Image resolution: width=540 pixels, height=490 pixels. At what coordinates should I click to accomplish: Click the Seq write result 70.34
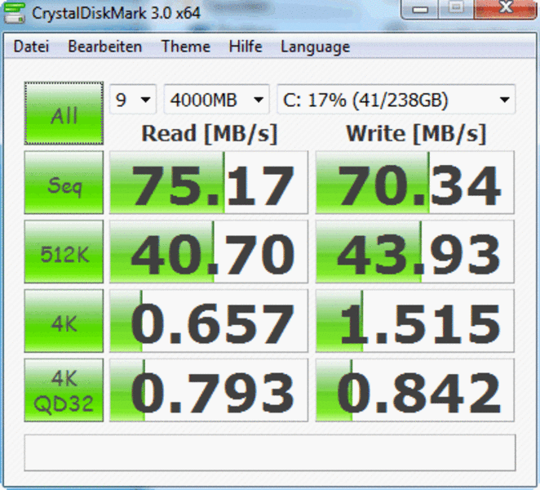tap(415, 182)
